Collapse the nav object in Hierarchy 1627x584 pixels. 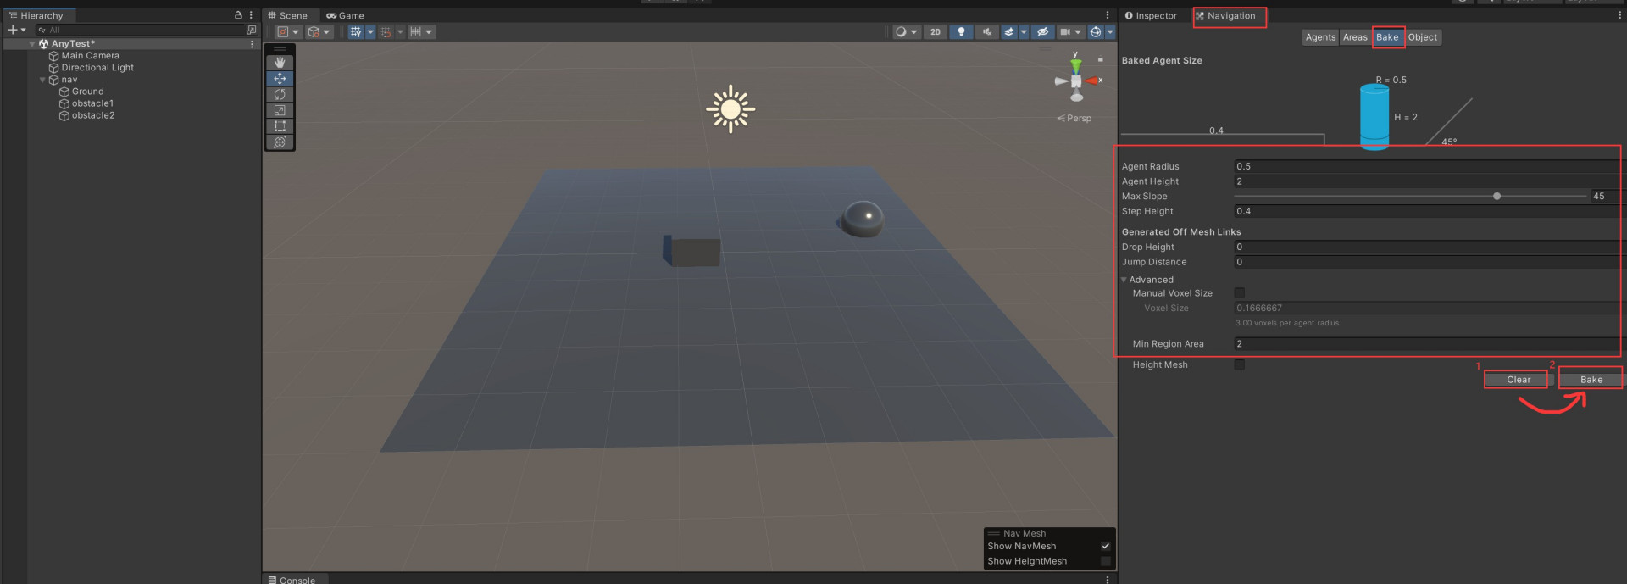point(42,80)
